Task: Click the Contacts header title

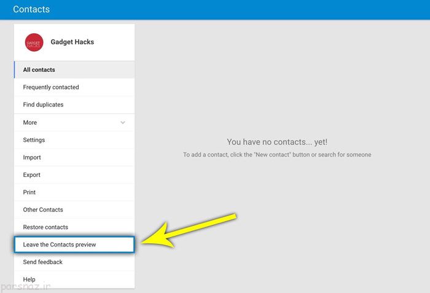Action: pos(31,9)
